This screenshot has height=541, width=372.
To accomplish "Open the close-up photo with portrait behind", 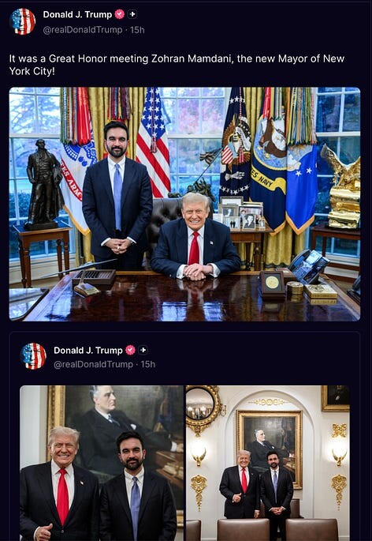I will coord(102,463).
